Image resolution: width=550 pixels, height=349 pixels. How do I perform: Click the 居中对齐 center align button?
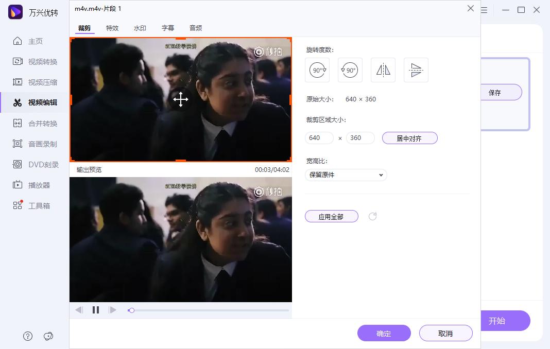pos(409,137)
